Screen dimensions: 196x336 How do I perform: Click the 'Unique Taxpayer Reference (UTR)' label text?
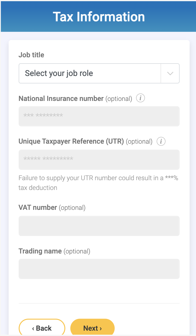click(x=71, y=142)
